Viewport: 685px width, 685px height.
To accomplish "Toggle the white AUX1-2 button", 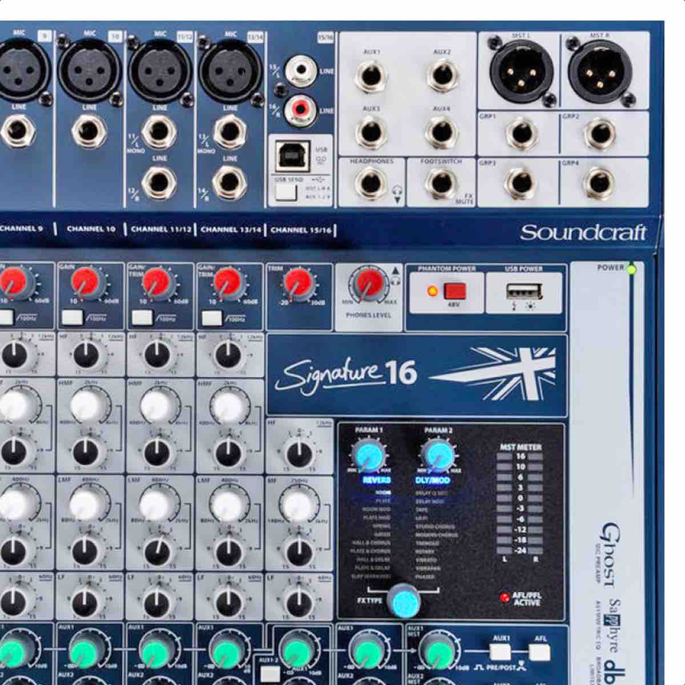I will [269, 674].
